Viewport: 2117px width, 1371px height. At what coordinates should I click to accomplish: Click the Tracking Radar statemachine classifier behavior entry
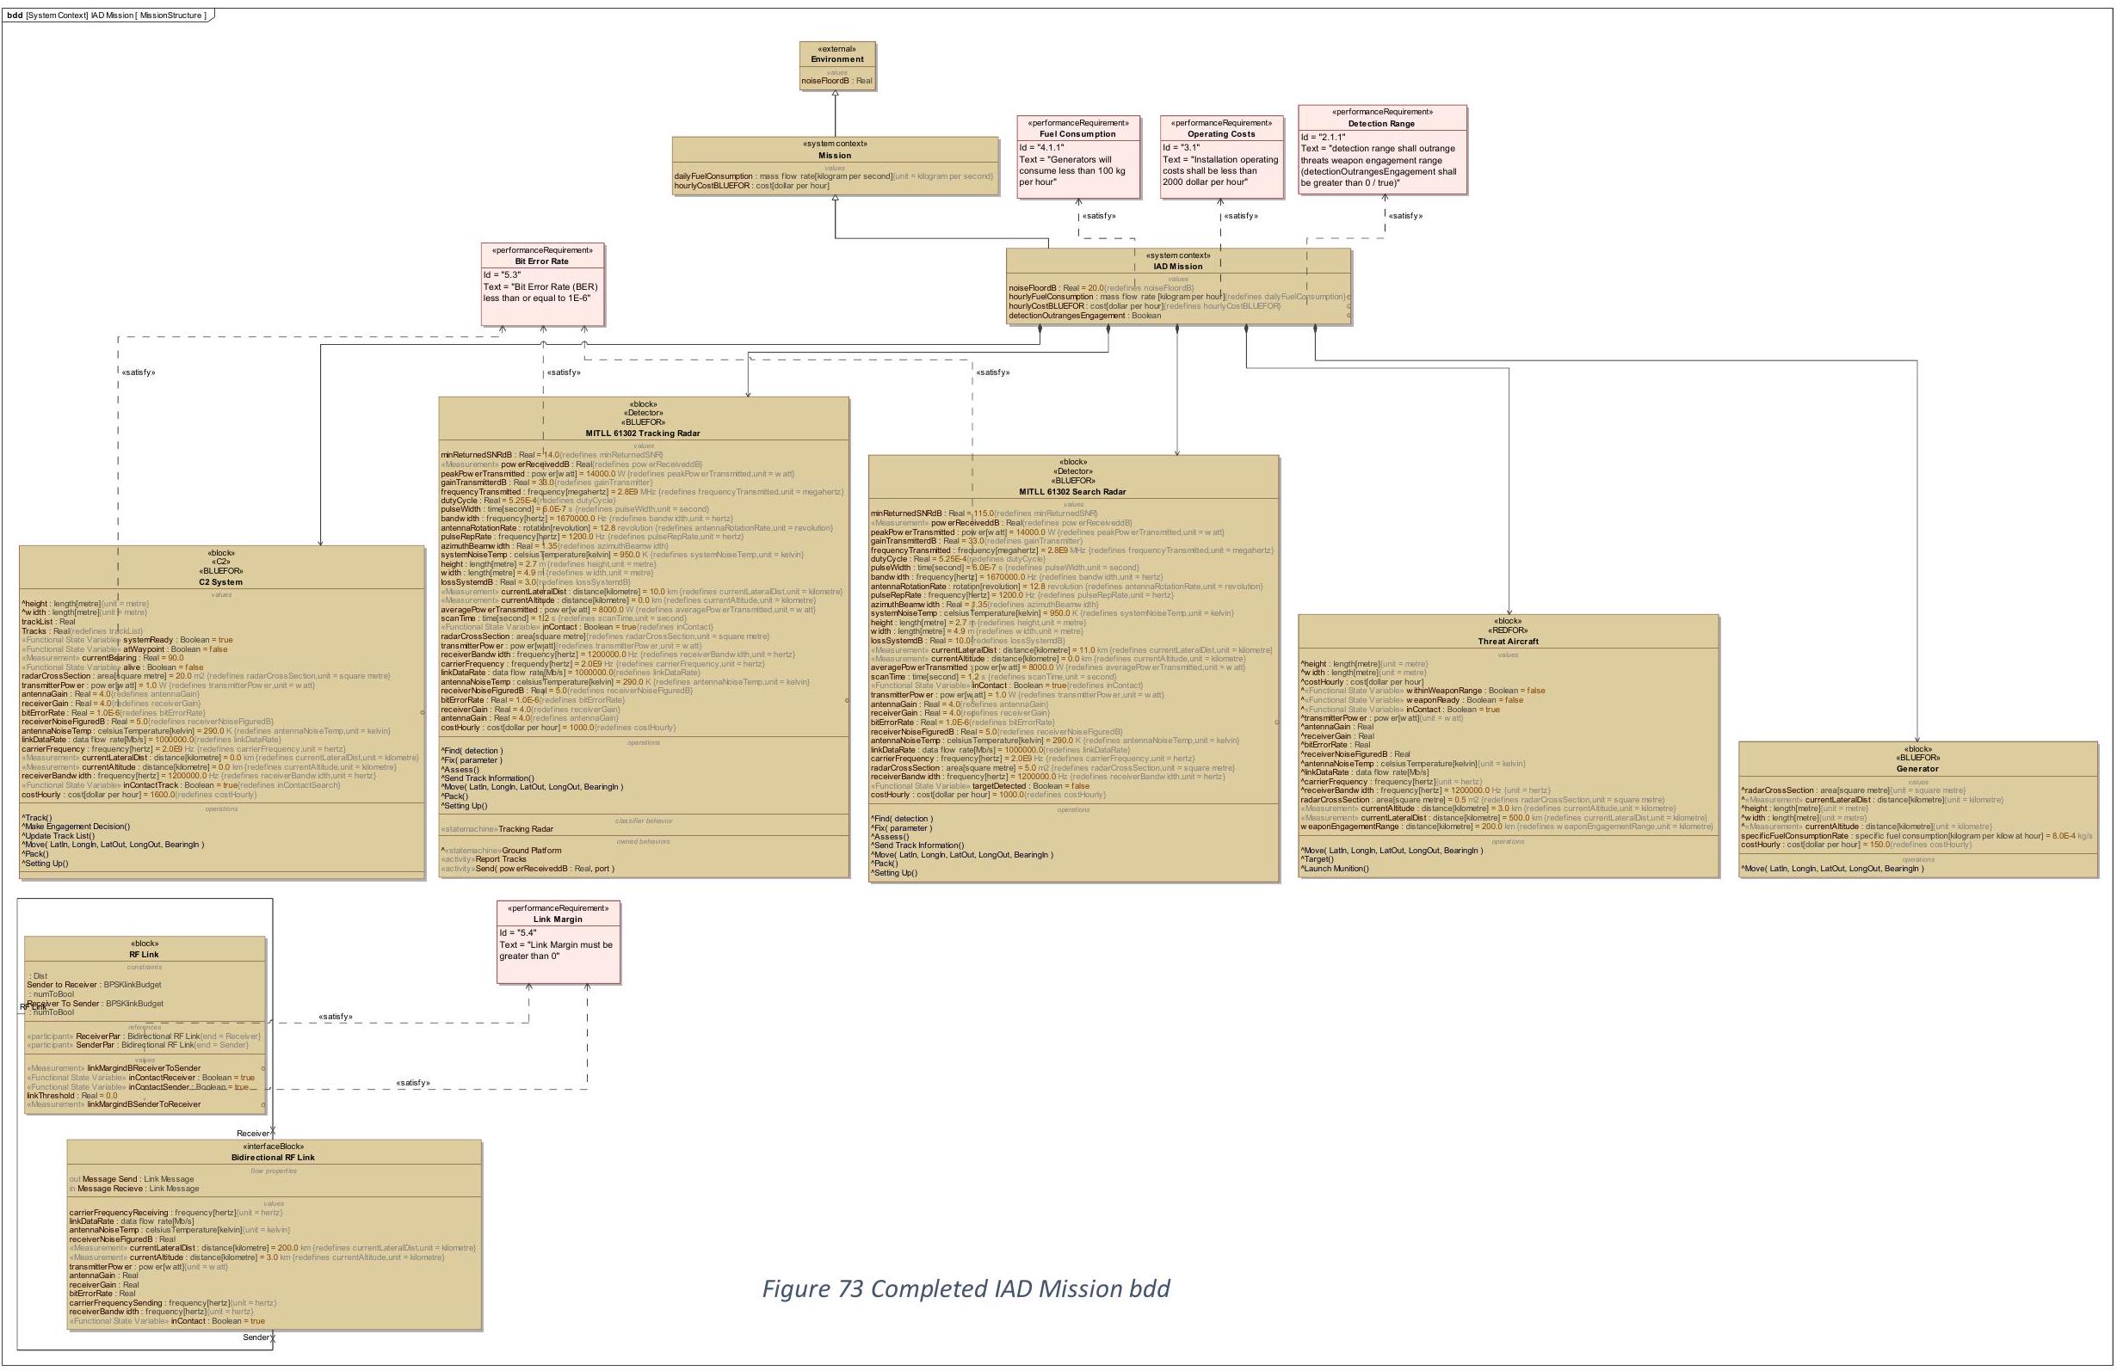pyautogui.click(x=525, y=828)
